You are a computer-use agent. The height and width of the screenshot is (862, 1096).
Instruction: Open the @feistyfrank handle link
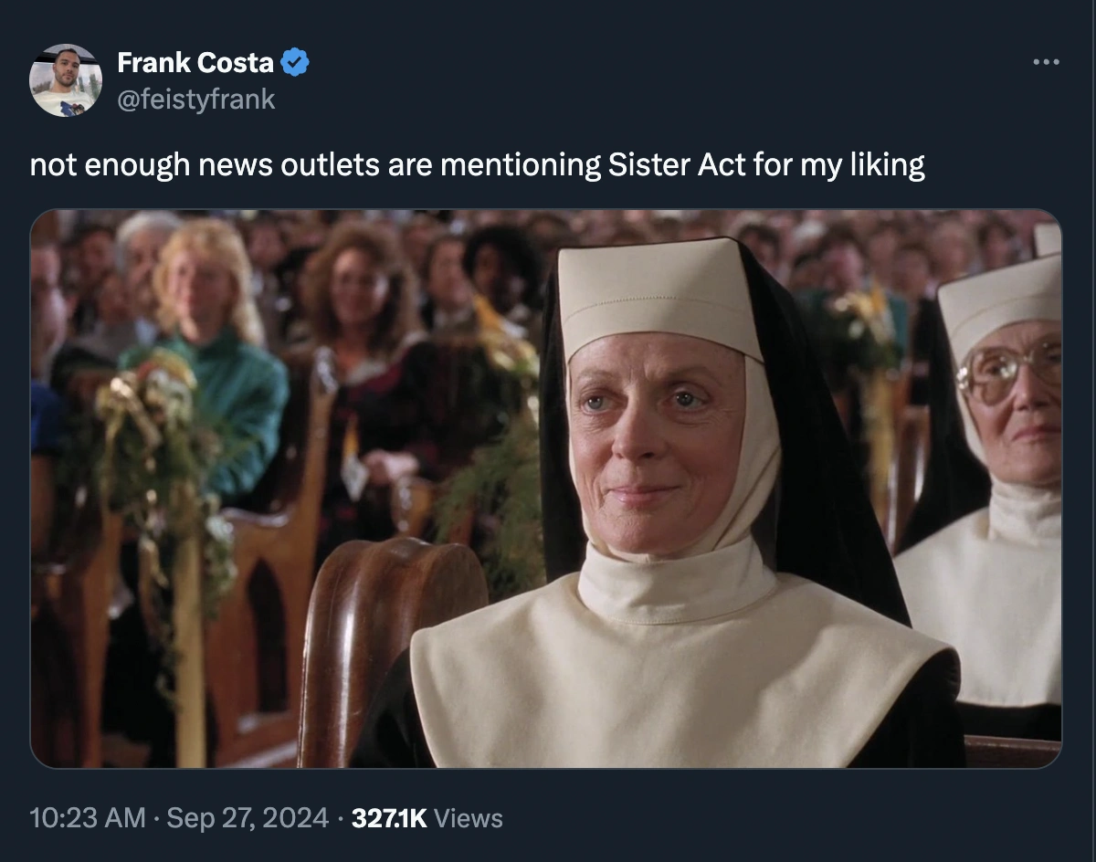point(195,99)
